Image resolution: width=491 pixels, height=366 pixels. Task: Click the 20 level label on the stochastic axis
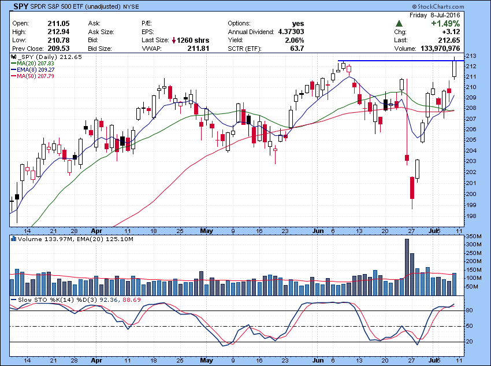[470, 342]
